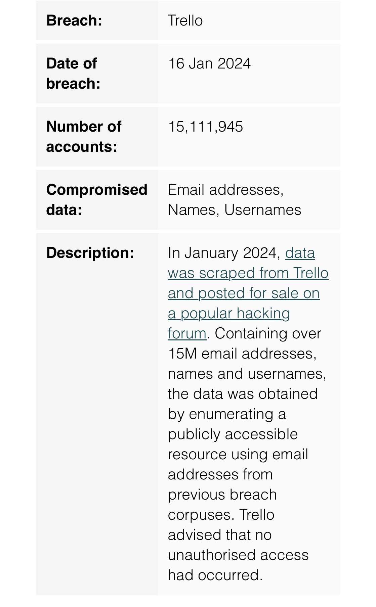Image resolution: width=376 pixels, height=607 pixels.
Task: Select the 'Trello' breach name value
Action: pyautogui.click(x=185, y=21)
